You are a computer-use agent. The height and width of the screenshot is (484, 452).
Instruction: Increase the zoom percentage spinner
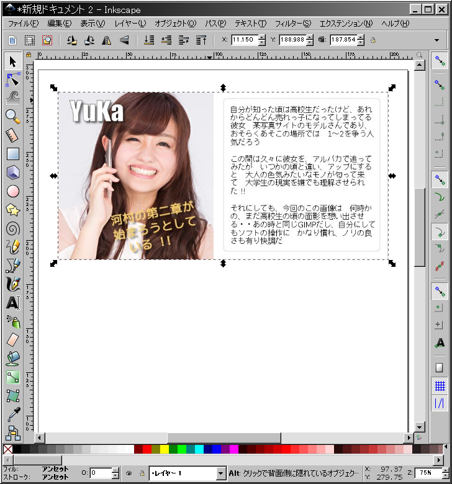point(446,470)
